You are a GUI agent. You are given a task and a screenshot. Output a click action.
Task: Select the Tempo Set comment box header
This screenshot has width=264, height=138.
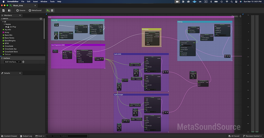(78, 20)
